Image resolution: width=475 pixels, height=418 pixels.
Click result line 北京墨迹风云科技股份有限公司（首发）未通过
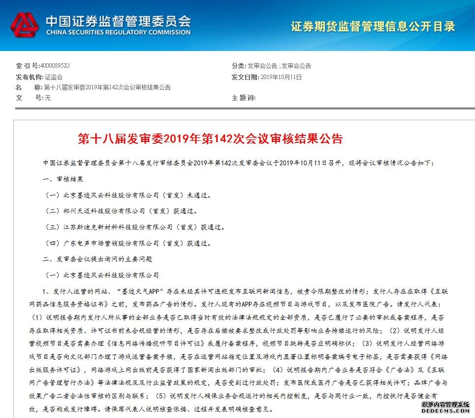tap(128, 195)
